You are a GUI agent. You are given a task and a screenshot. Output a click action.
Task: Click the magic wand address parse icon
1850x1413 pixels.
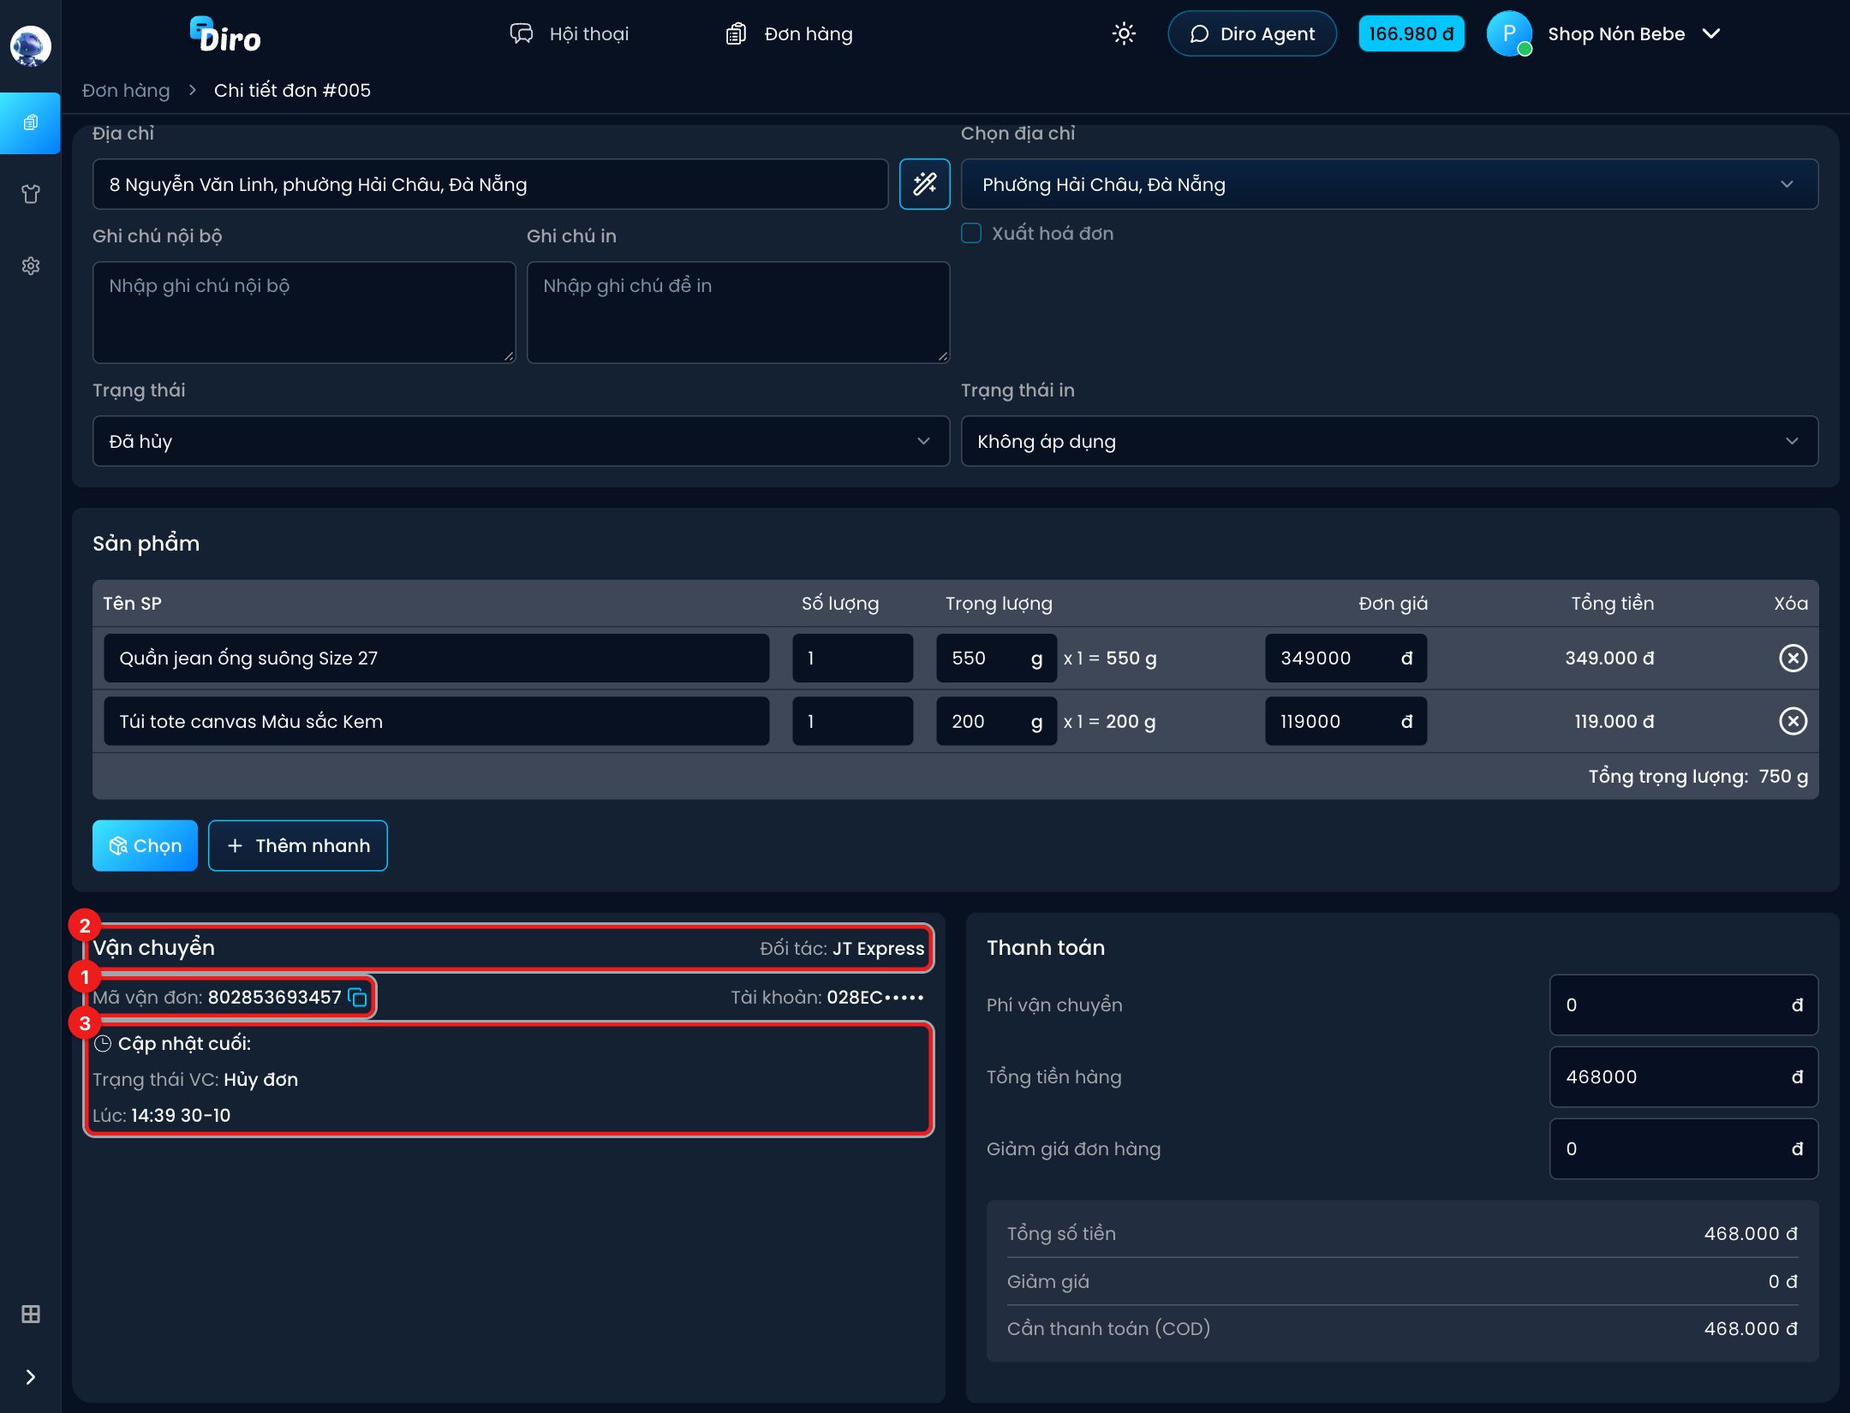pos(925,183)
